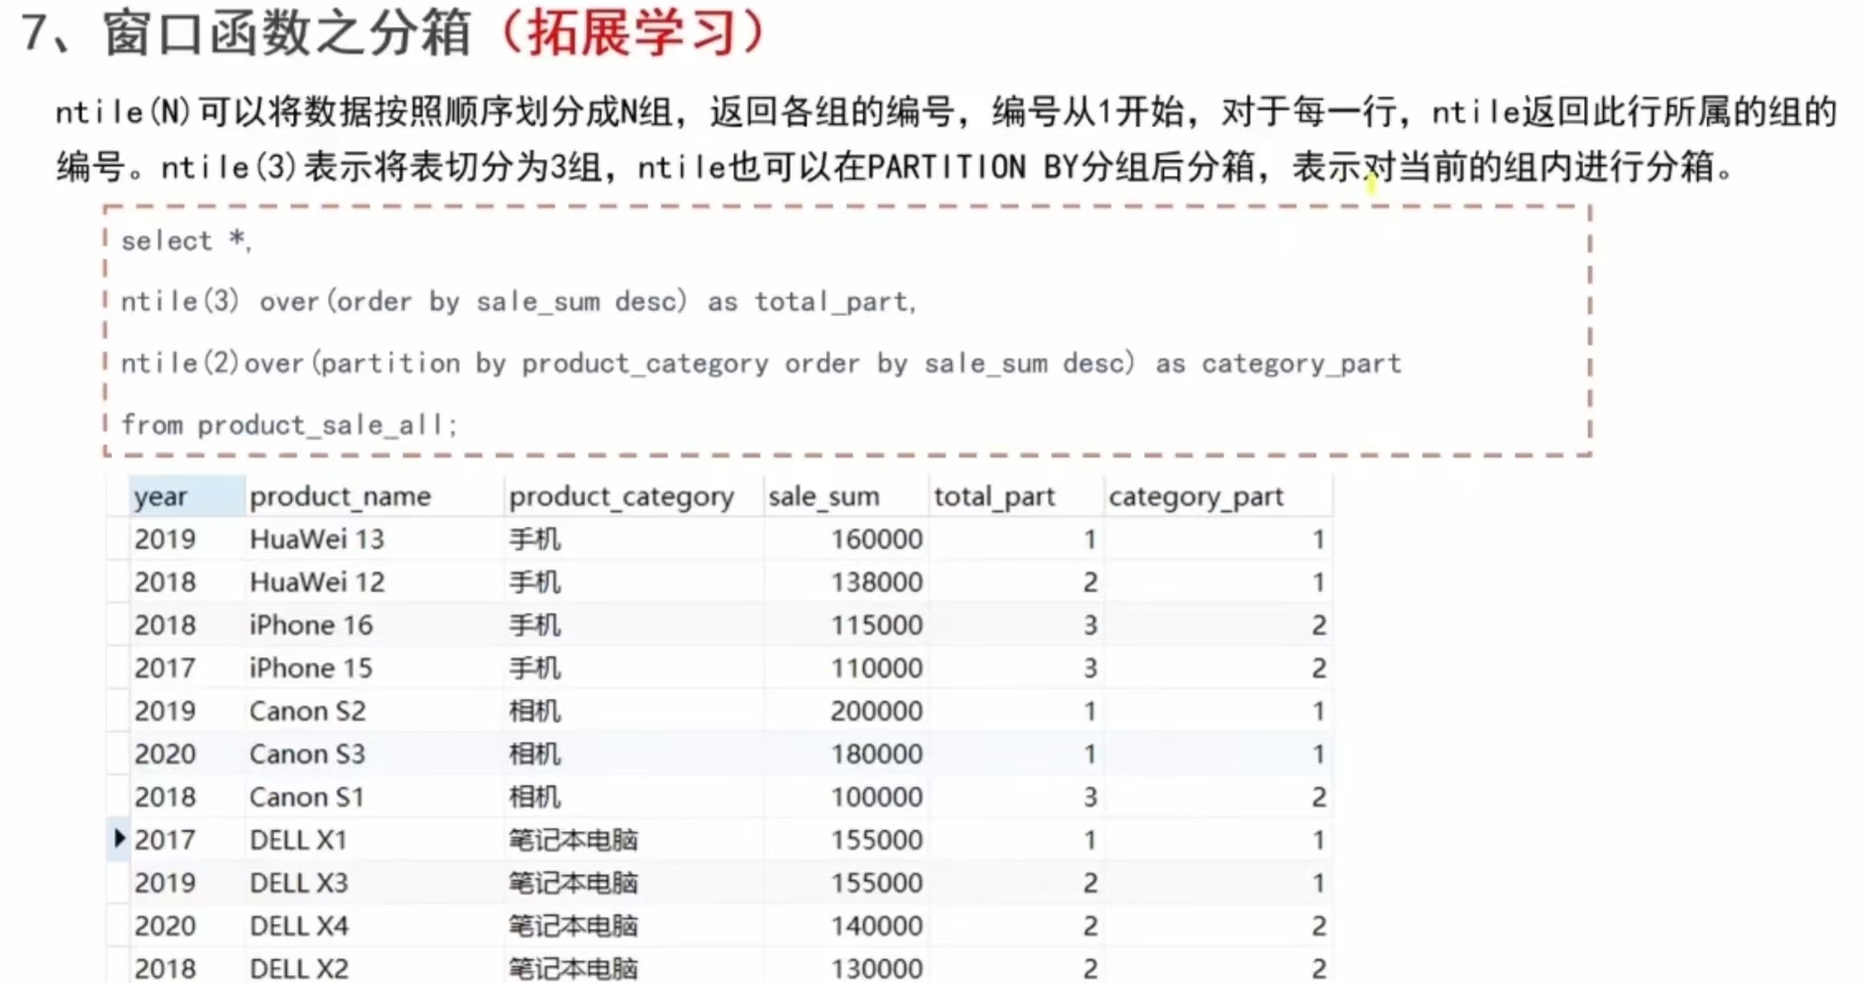Click the sale_sum value 100000

tap(877, 796)
